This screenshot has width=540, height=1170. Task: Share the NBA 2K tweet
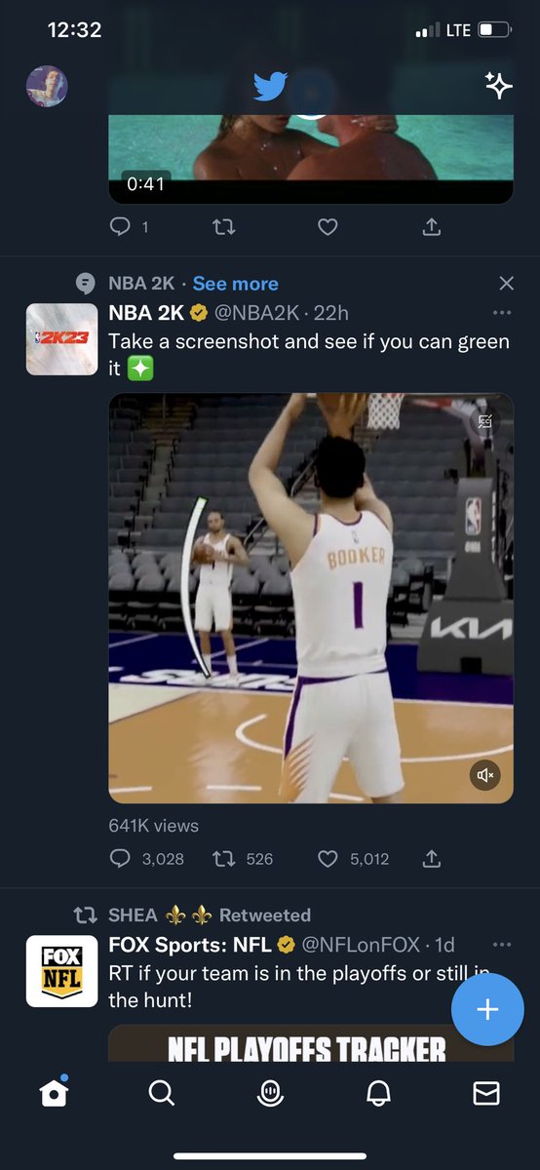click(x=432, y=859)
